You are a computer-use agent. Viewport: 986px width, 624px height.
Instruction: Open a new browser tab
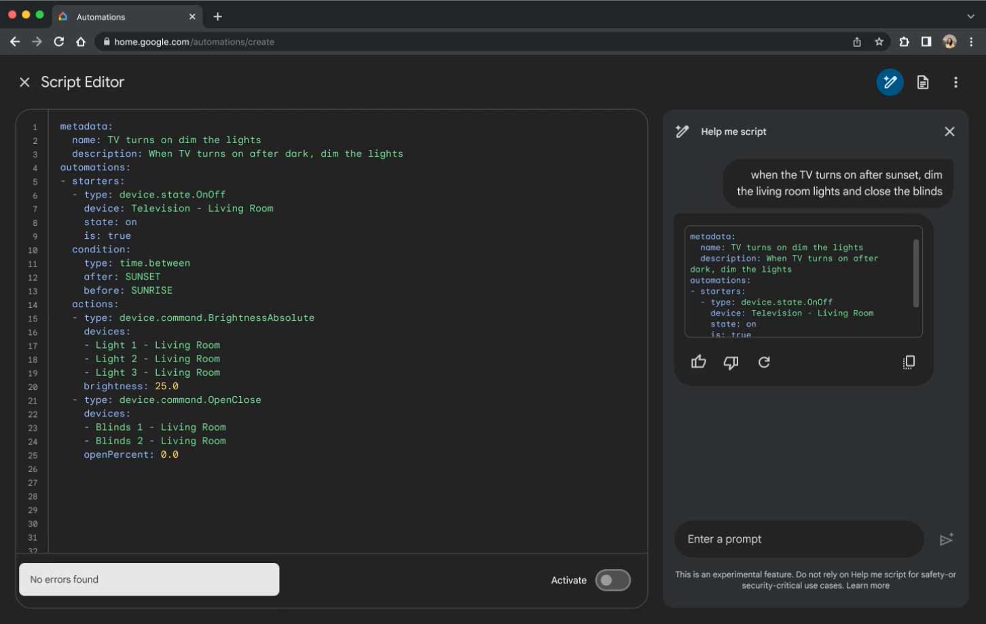coord(217,16)
